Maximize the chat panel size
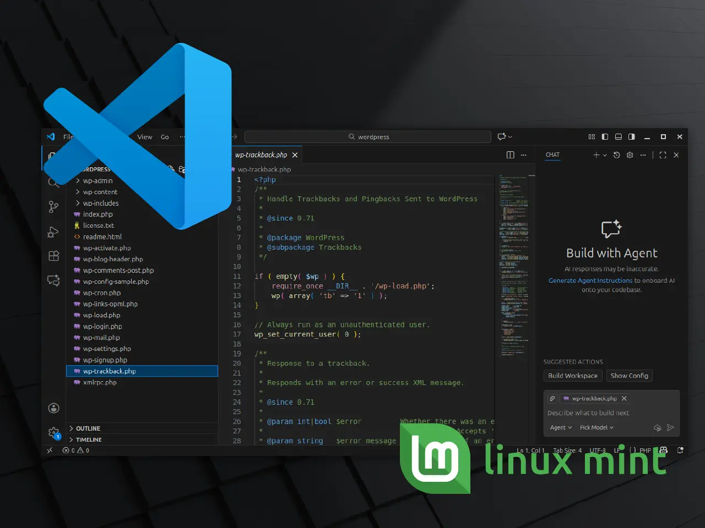The height and width of the screenshot is (528, 705). point(663,155)
